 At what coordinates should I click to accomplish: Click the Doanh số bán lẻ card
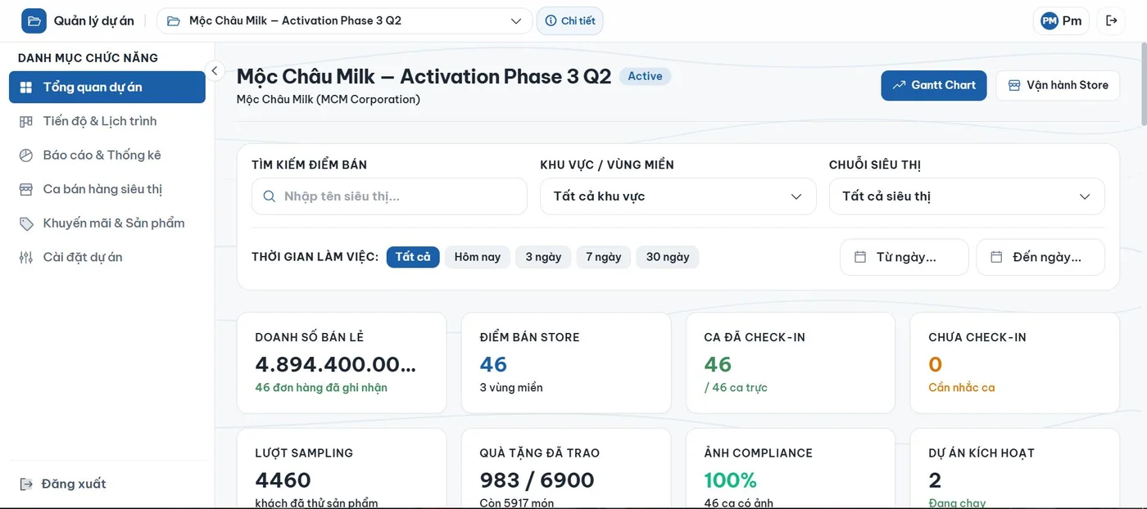click(x=342, y=363)
